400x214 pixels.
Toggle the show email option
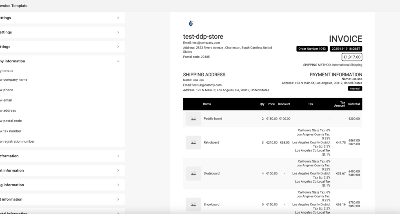coord(7,100)
